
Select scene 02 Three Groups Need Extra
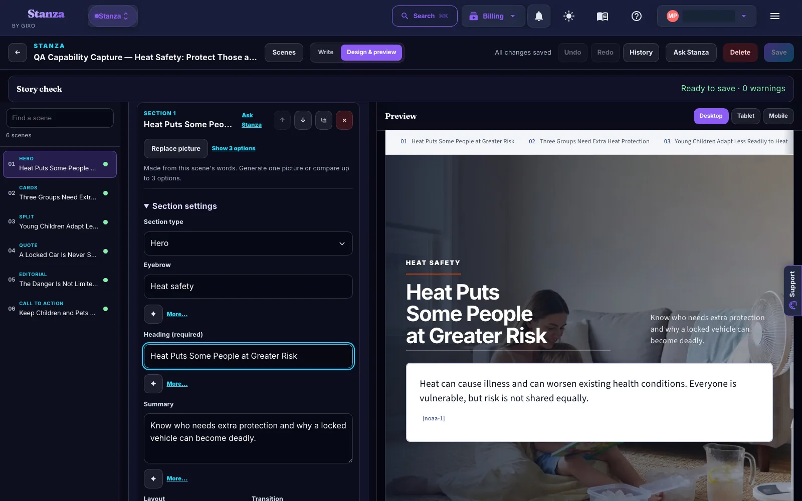coord(60,193)
